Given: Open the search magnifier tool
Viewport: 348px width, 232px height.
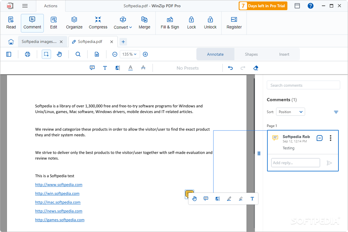Looking at the screenshot, I should 78,54.
